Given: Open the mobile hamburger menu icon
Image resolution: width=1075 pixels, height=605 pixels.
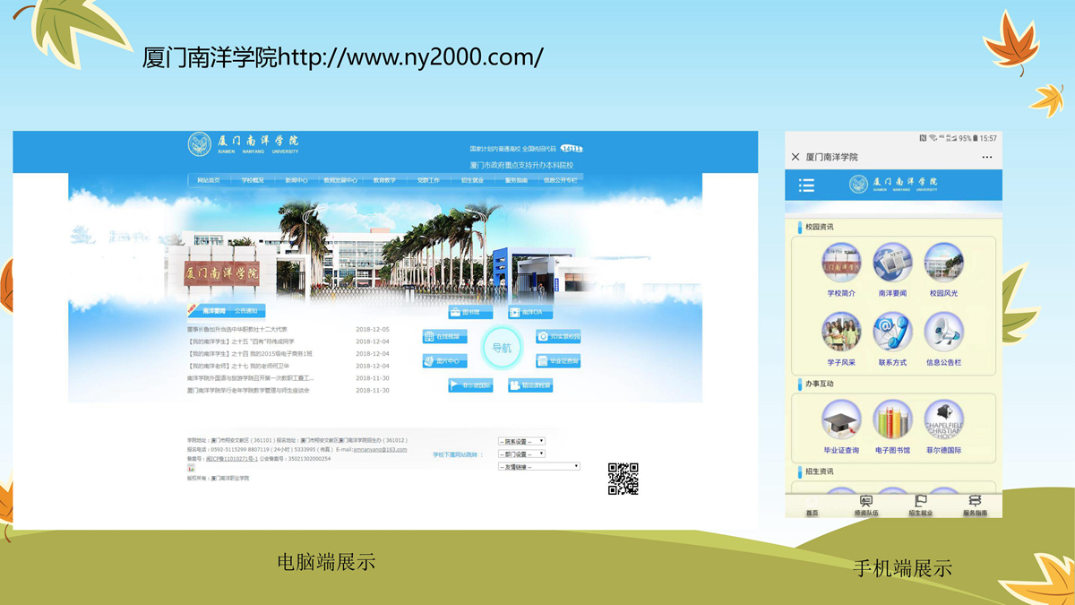Looking at the screenshot, I should (x=806, y=186).
